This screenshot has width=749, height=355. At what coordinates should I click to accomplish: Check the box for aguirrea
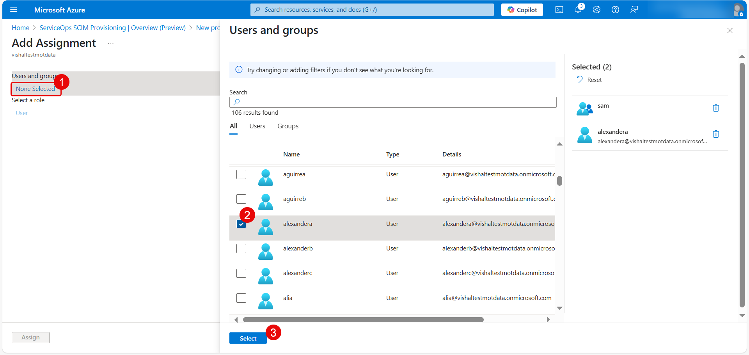pyautogui.click(x=241, y=174)
